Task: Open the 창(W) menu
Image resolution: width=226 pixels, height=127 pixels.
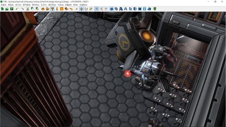Action: [76, 5]
